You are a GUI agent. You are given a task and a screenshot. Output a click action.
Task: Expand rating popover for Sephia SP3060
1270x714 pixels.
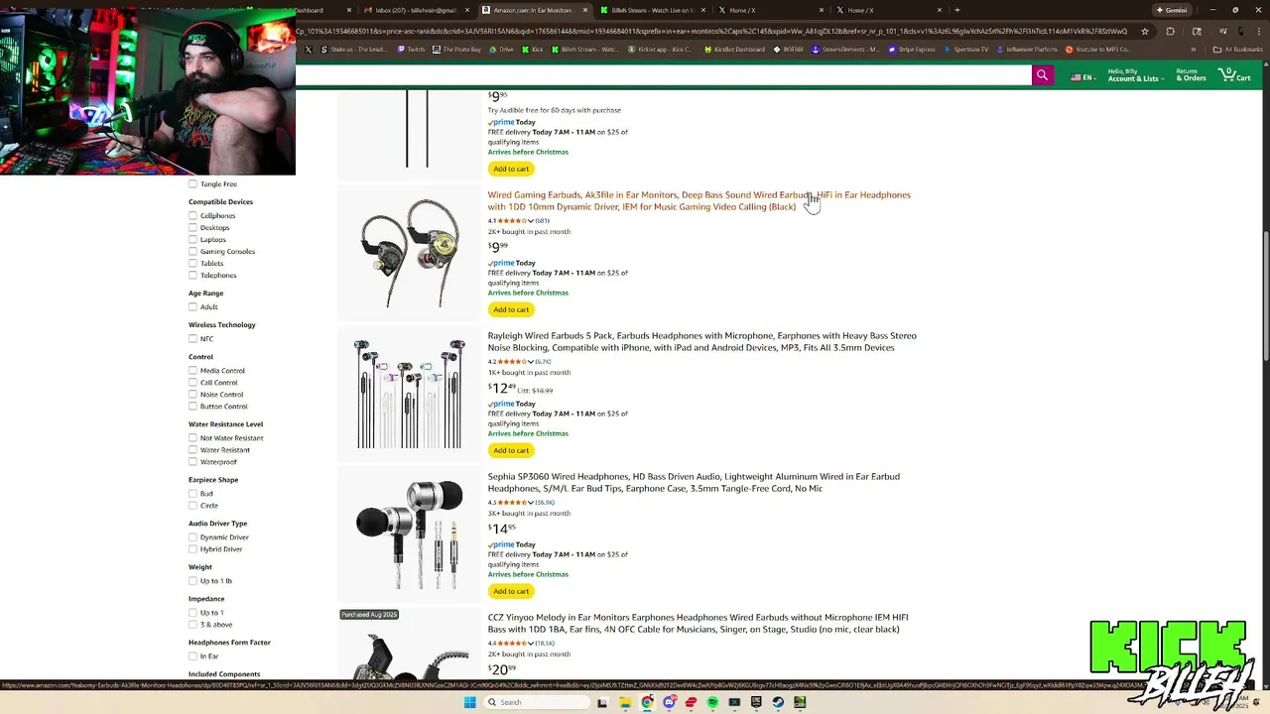[532, 502]
